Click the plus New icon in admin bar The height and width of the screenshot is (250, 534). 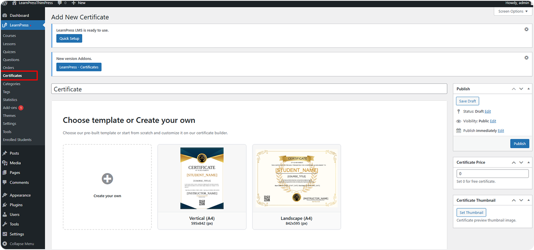tap(73, 3)
